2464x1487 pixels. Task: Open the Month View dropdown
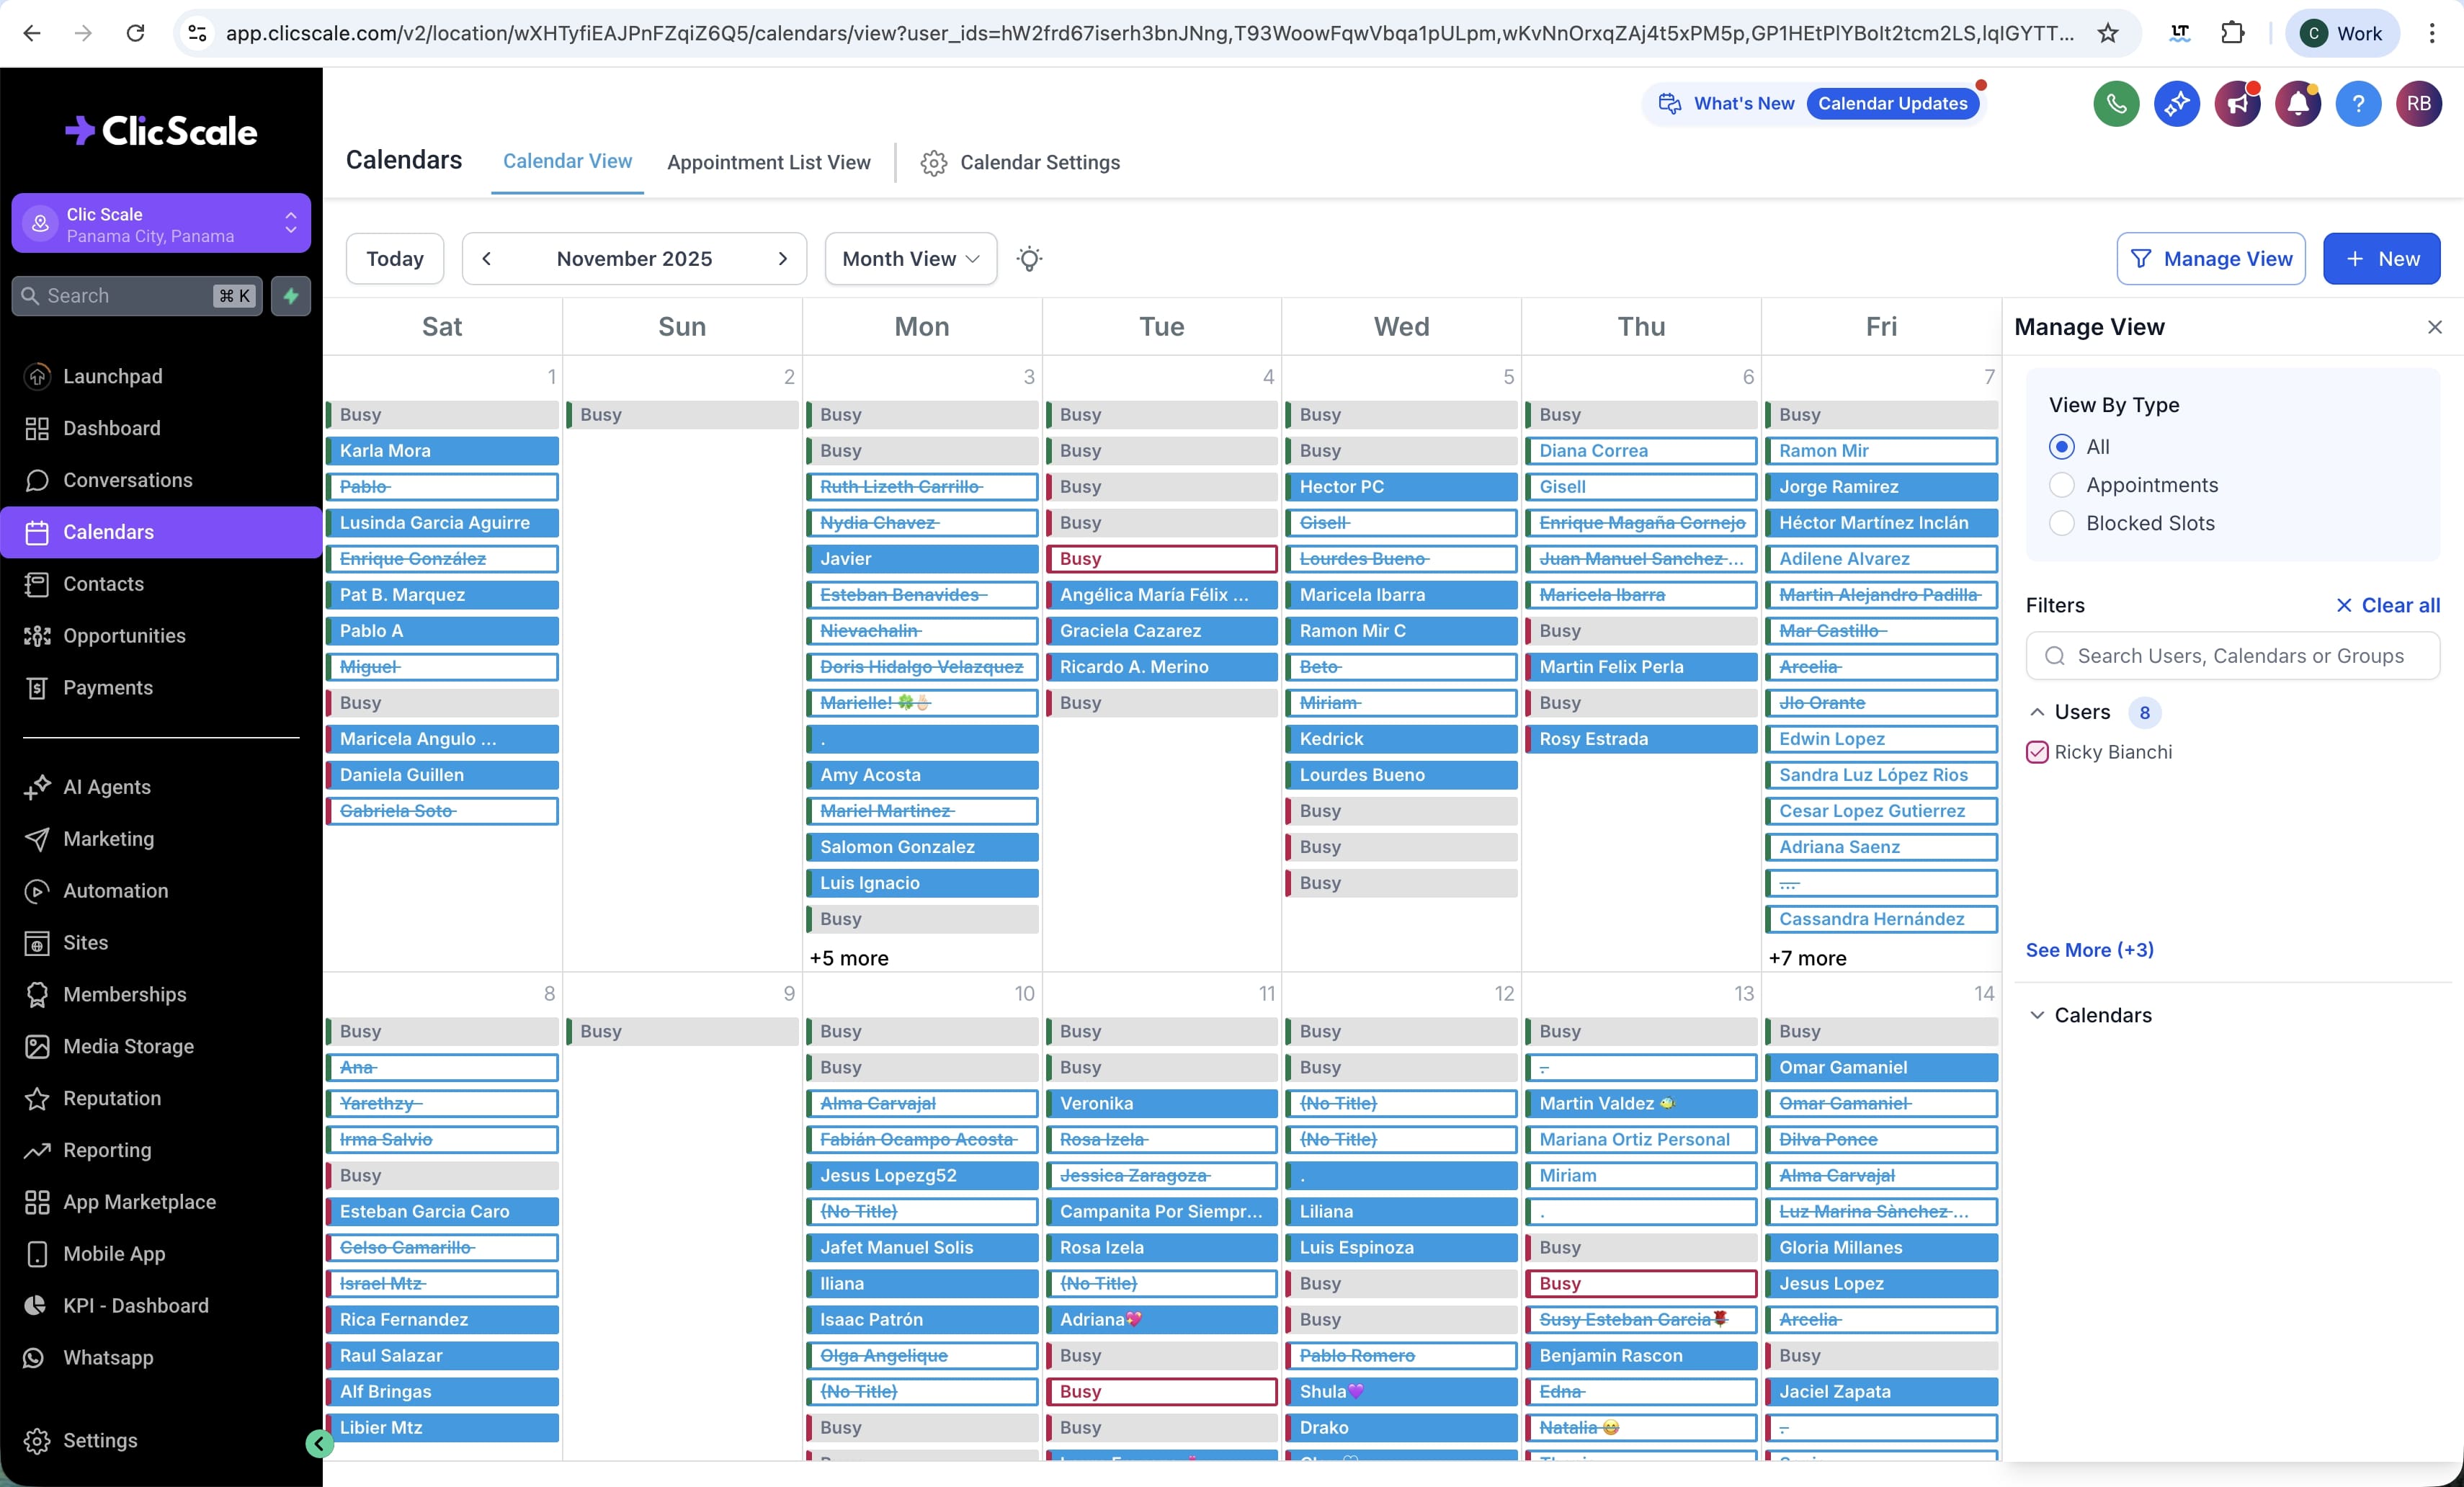[910, 259]
